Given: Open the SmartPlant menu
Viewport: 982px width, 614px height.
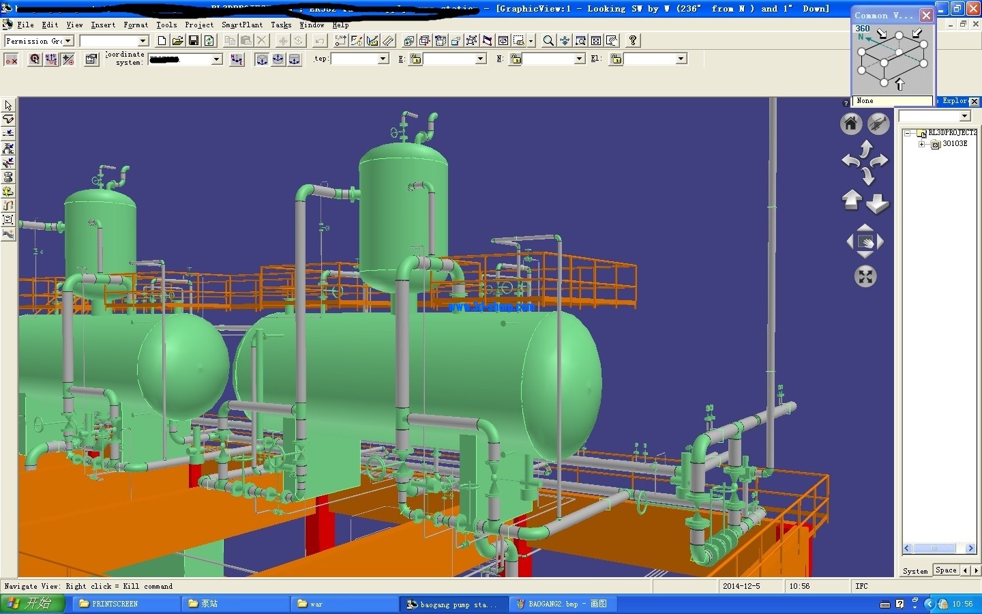Looking at the screenshot, I should point(242,25).
